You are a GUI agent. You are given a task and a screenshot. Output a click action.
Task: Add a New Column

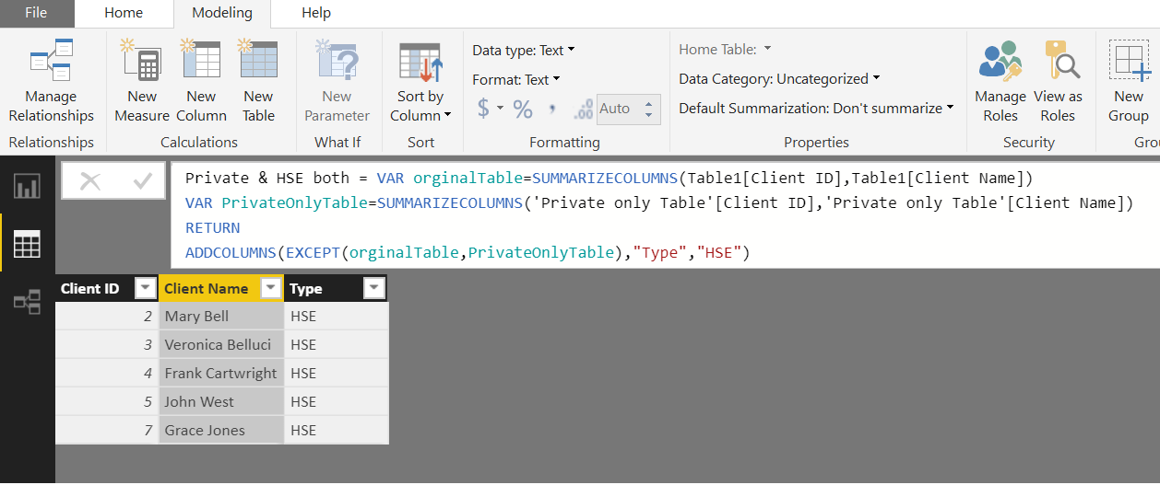(x=201, y=80)
